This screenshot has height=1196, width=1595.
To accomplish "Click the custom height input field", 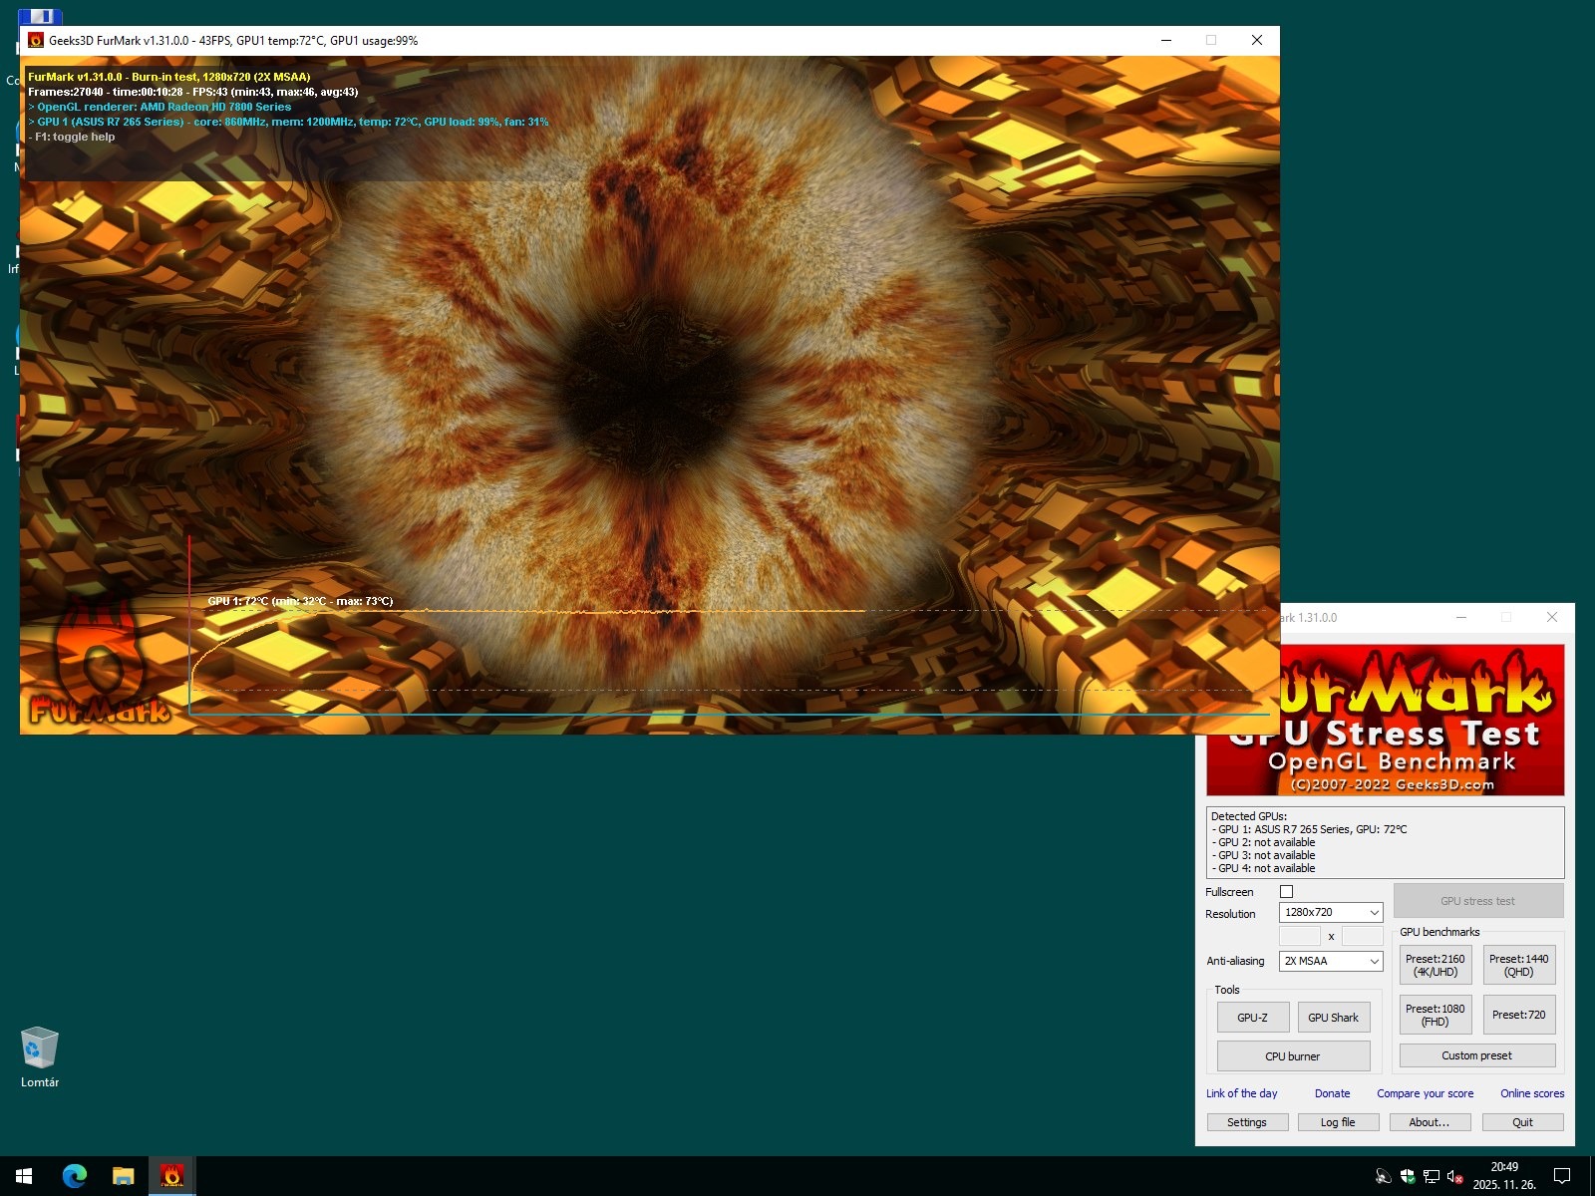I will tap(1363, 936).
